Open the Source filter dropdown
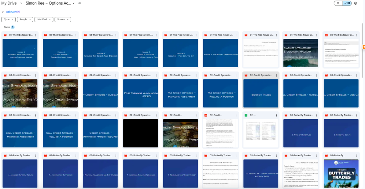The width and height of the screenshot is (365, 189). 63,19
